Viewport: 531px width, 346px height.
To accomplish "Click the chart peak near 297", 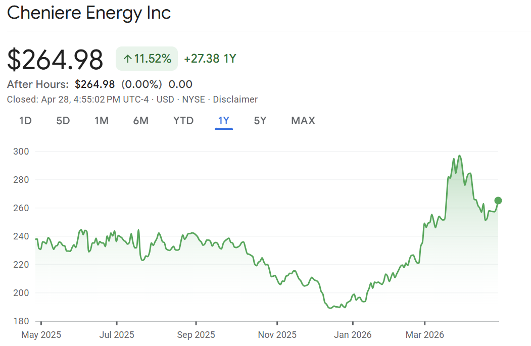I will tap(459, 156).
